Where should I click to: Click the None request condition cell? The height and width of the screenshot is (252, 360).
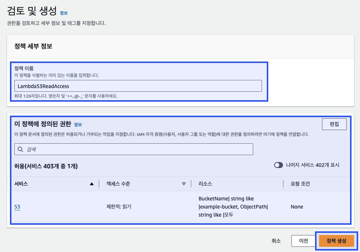click(297, 207)
